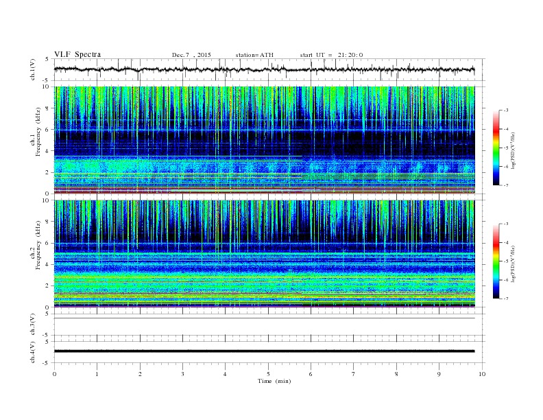Click the time axis tick label "4"
The width and height of the screenshot is (543, 420).
(x=225, y=374)
